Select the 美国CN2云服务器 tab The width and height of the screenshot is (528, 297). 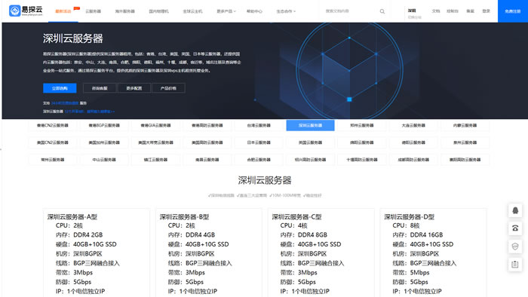tap(53, 142)
